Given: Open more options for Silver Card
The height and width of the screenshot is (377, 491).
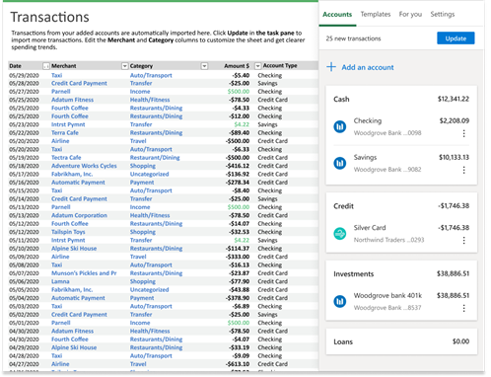Looking at the screenshot, I should point(463,241).
